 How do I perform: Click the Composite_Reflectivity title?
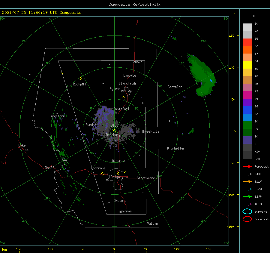(x=135, y=5)
